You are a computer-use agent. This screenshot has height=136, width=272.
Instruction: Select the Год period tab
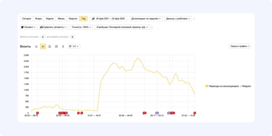pos(83,19)
